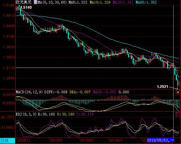Click the KDJ(9,3,3) indicator label

pos(26,114)
